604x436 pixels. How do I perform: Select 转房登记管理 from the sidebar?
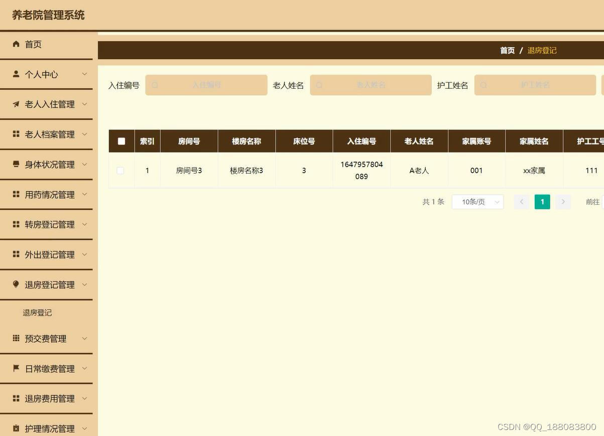point(49,223)
